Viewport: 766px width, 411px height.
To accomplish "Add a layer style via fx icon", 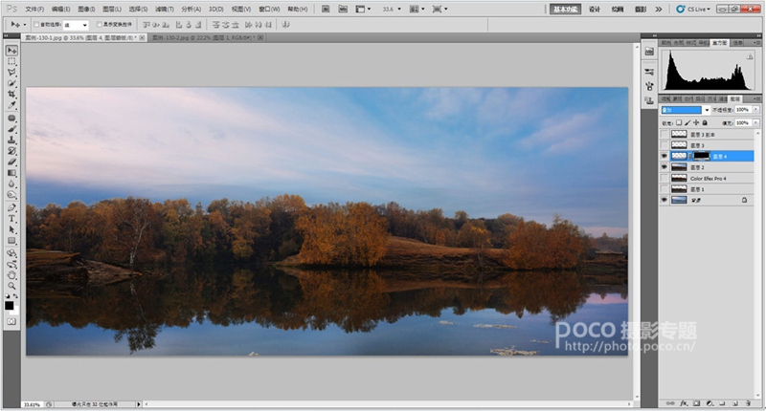I will [x=684, y=403].
